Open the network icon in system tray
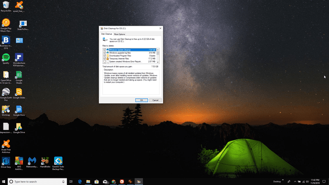Viewport: 329px width, 185px height. (303, 181)
